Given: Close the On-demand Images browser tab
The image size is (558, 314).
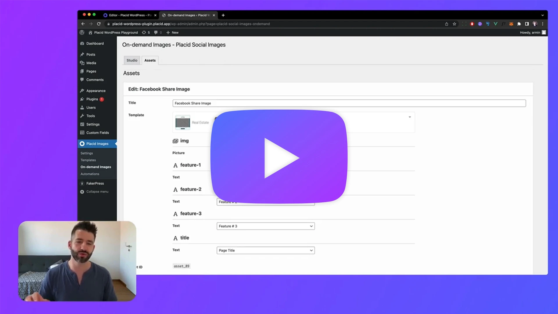Looking at the screenshot, I should pyautogui.click(x=214, y=15).
